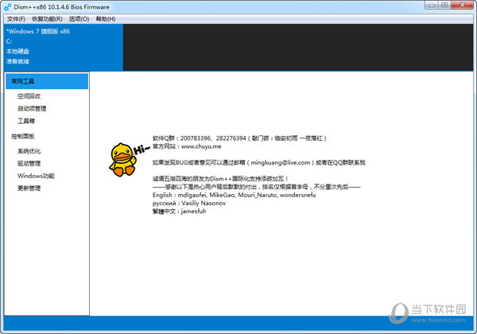Open the 恢复功能(R) menu
The width and height of the screenshot is (477, 334).
point(47,19)
